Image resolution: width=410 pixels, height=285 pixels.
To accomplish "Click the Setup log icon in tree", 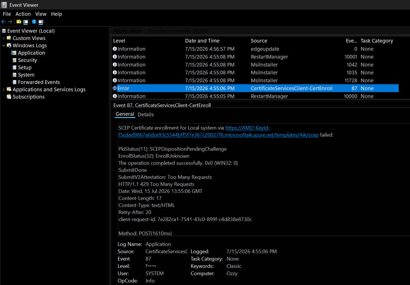I will coord(14,67).
